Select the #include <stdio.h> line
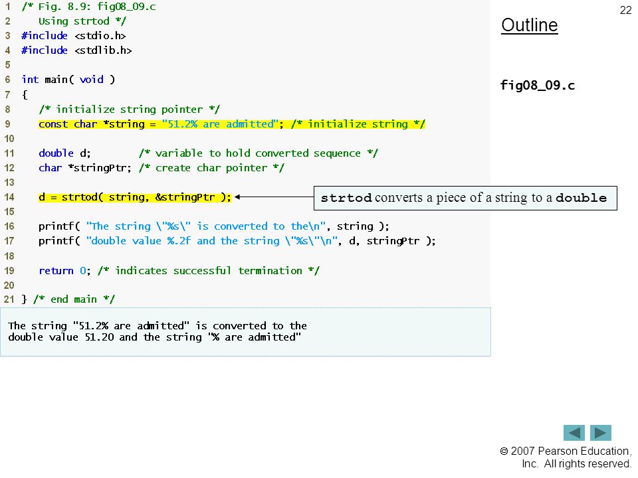The height and width of the screenshot is (478, 638). [x=74, y=36]
